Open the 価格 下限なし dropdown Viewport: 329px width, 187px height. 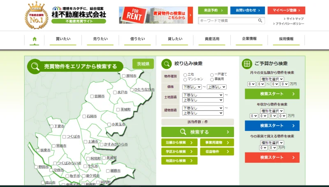pyautogui.click(x=192, y=87)
